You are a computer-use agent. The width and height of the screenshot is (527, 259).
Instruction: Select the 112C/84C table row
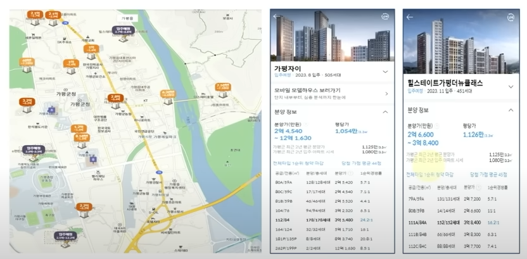point(461,246)
